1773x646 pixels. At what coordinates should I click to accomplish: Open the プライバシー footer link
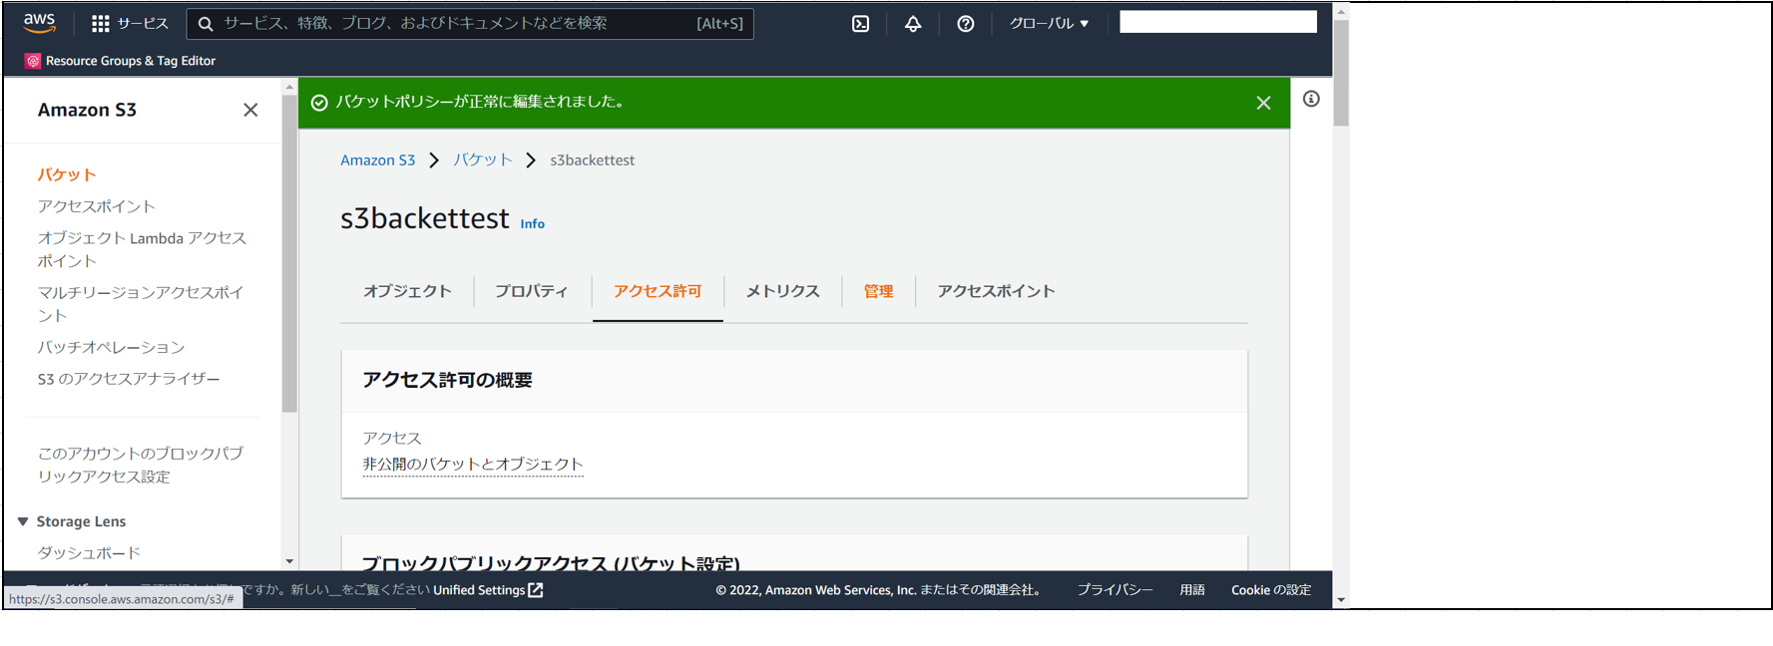click(x=1114, y=590)
